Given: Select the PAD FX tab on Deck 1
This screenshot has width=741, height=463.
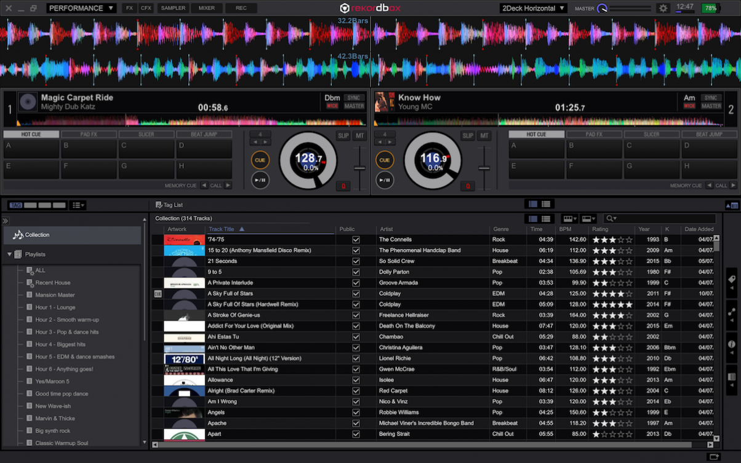Looking at the screenshot, I should [89, 134].
